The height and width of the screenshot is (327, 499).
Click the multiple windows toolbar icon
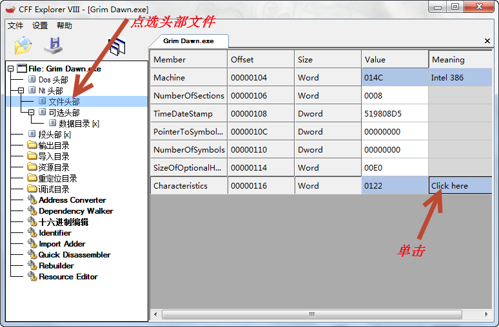tap(117, 46)
